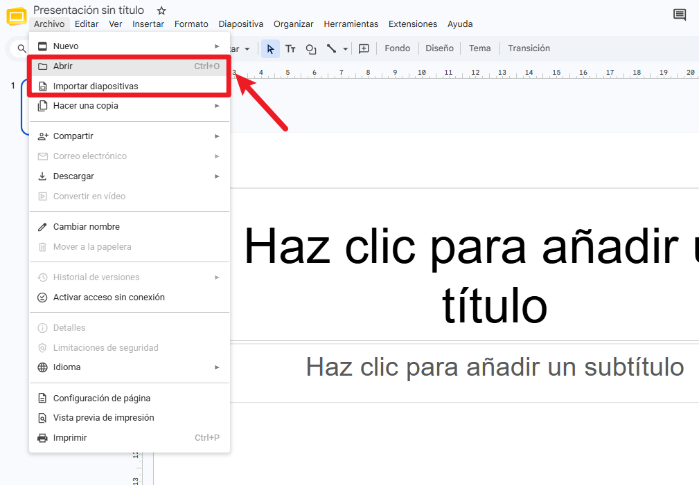The height and width of the screenshot is (485, 699).
Task: Select the line drawing tool
Action: 331,48
